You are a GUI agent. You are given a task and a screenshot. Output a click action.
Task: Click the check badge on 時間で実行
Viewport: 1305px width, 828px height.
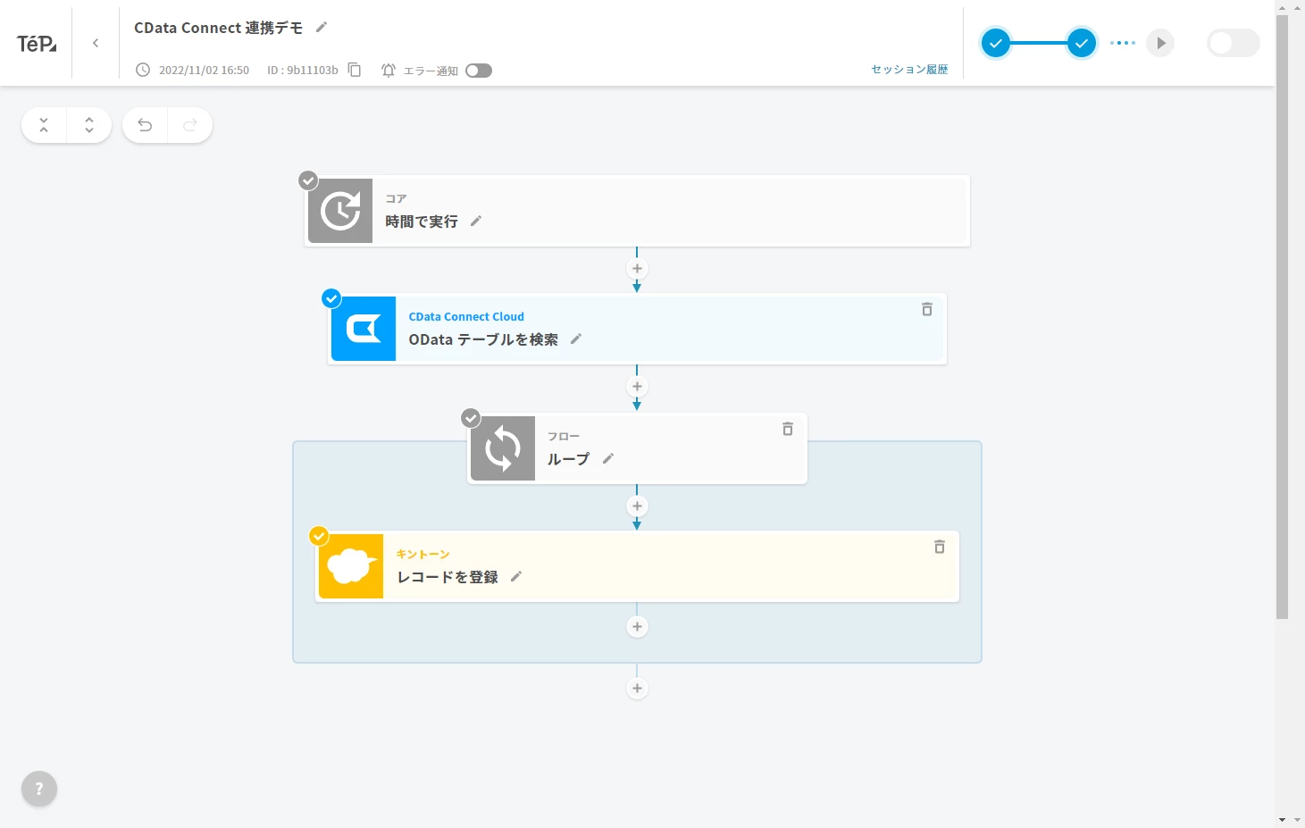point(308,180)
